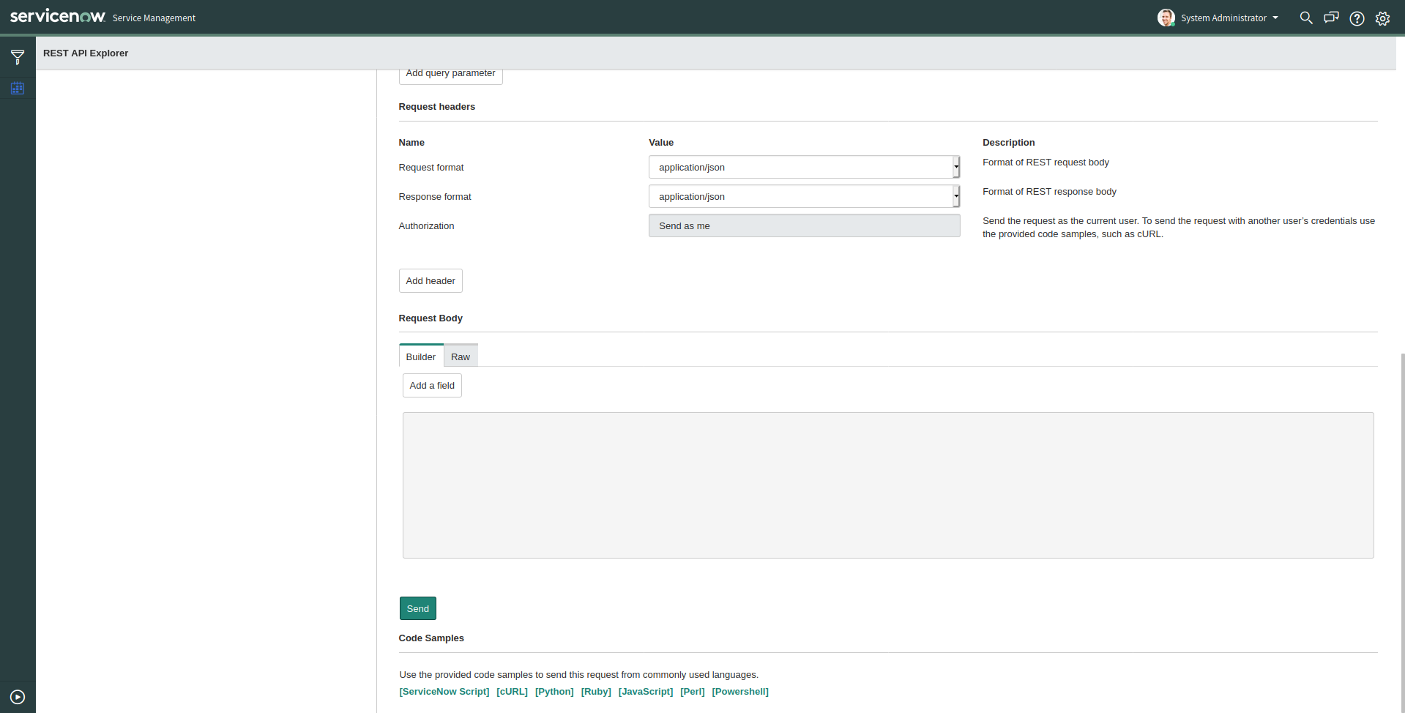Open the help question mark icon
1405x713 pixels.
click(1357, 18)
